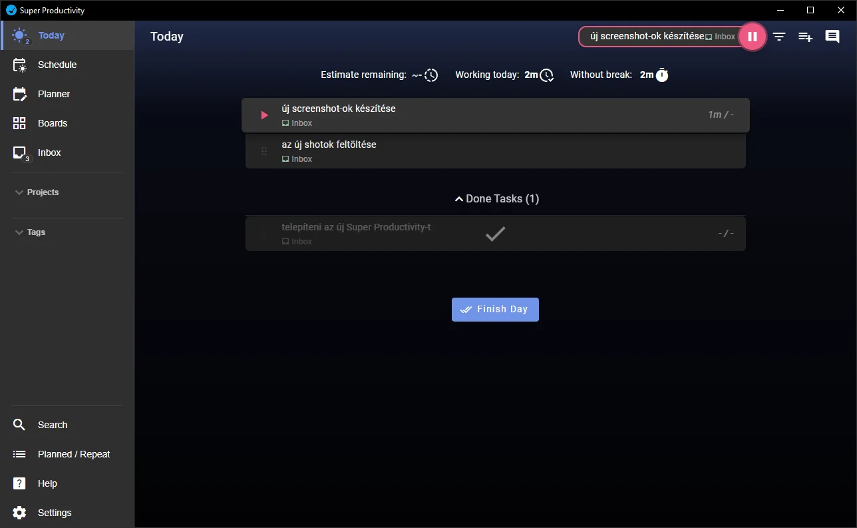The image size is (857, 528).
Task: Click Estimate remaining label
Action: 363,75
